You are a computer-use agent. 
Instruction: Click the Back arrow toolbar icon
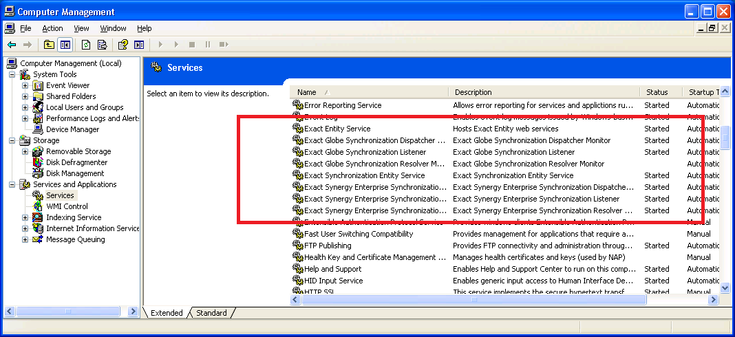tap(12, 45)
